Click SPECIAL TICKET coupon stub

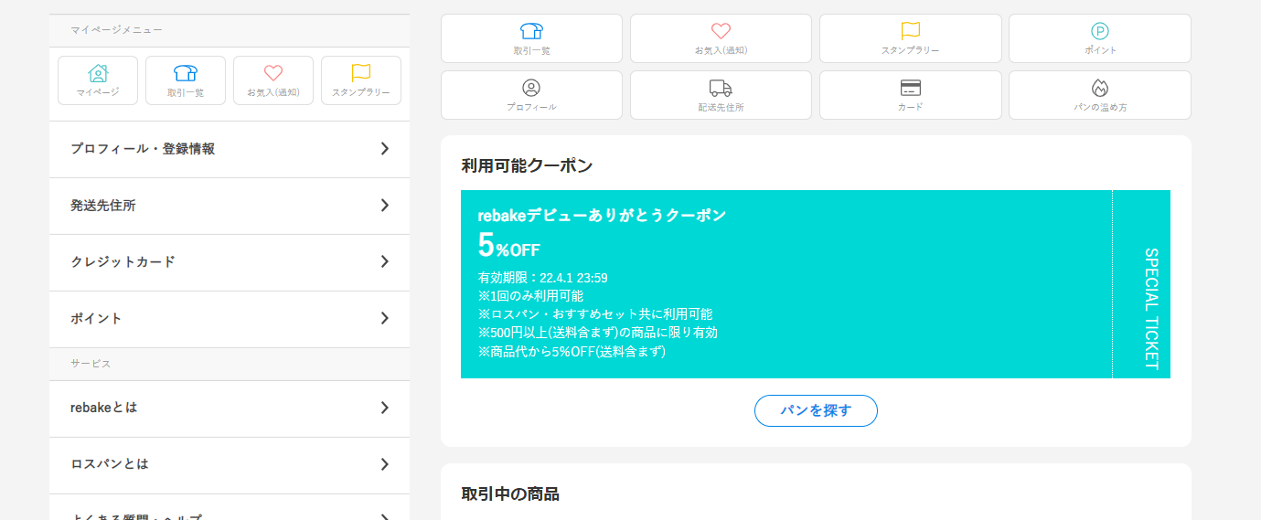[x=1142, y=284]
